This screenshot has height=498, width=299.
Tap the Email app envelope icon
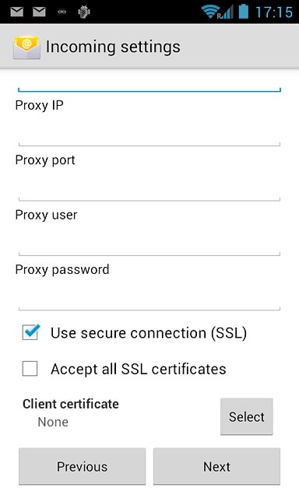pos(26,47)
